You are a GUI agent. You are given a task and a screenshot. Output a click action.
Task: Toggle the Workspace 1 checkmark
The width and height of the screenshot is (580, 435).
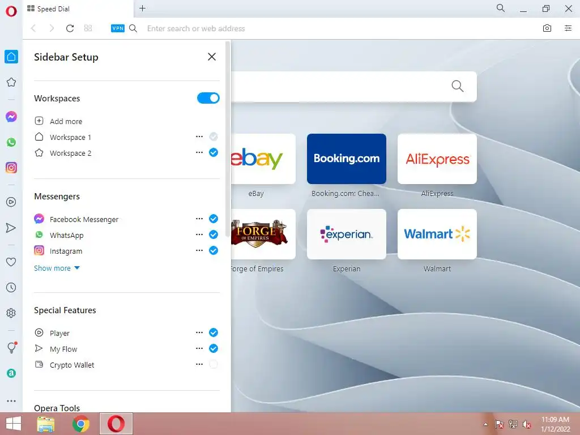[x=214, y=137]
